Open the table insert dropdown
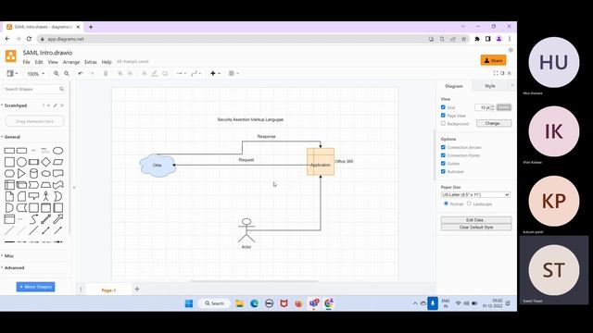The height and width of the screenshot is (333, 593). click(x=233, y=74)
